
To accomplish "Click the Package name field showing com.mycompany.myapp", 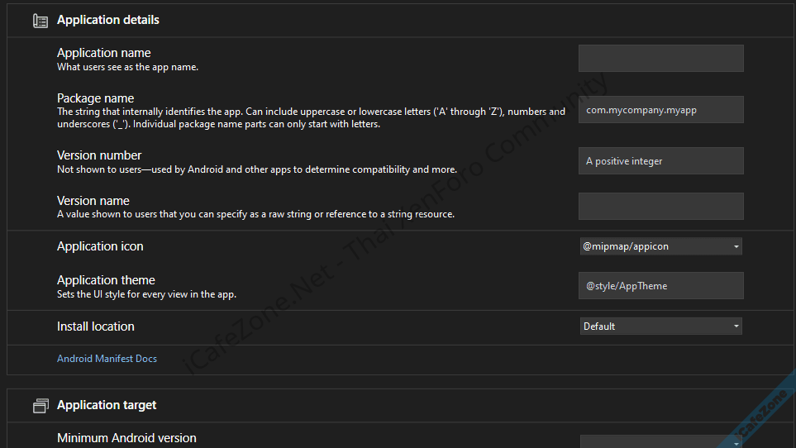I will tap(660, 110).
